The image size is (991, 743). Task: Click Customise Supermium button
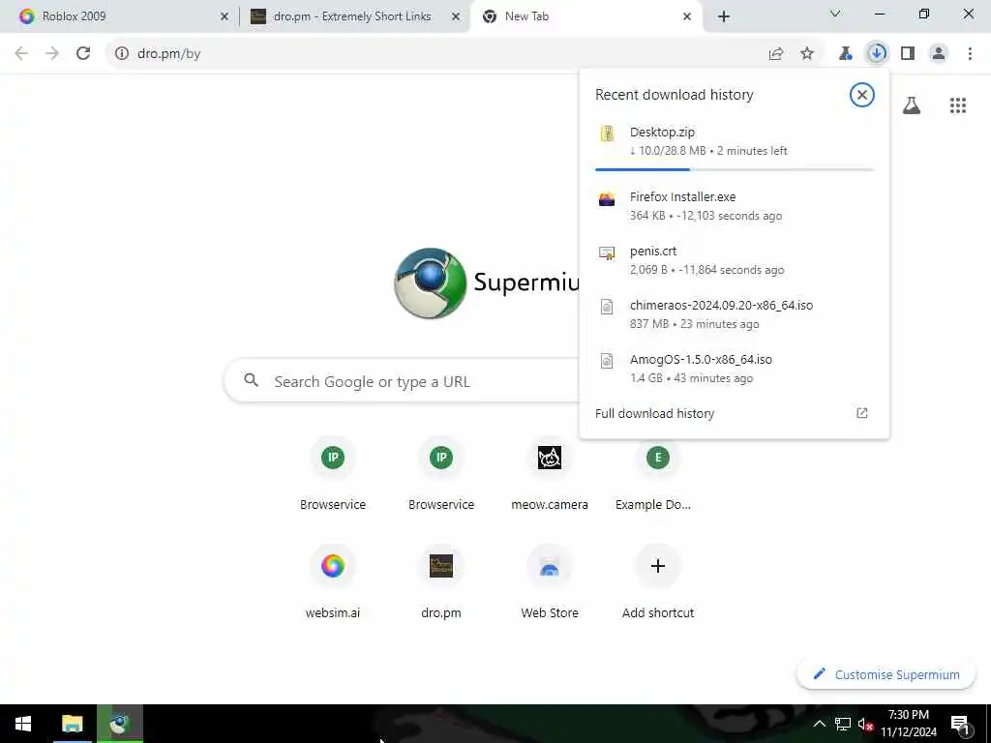(886, 674)
